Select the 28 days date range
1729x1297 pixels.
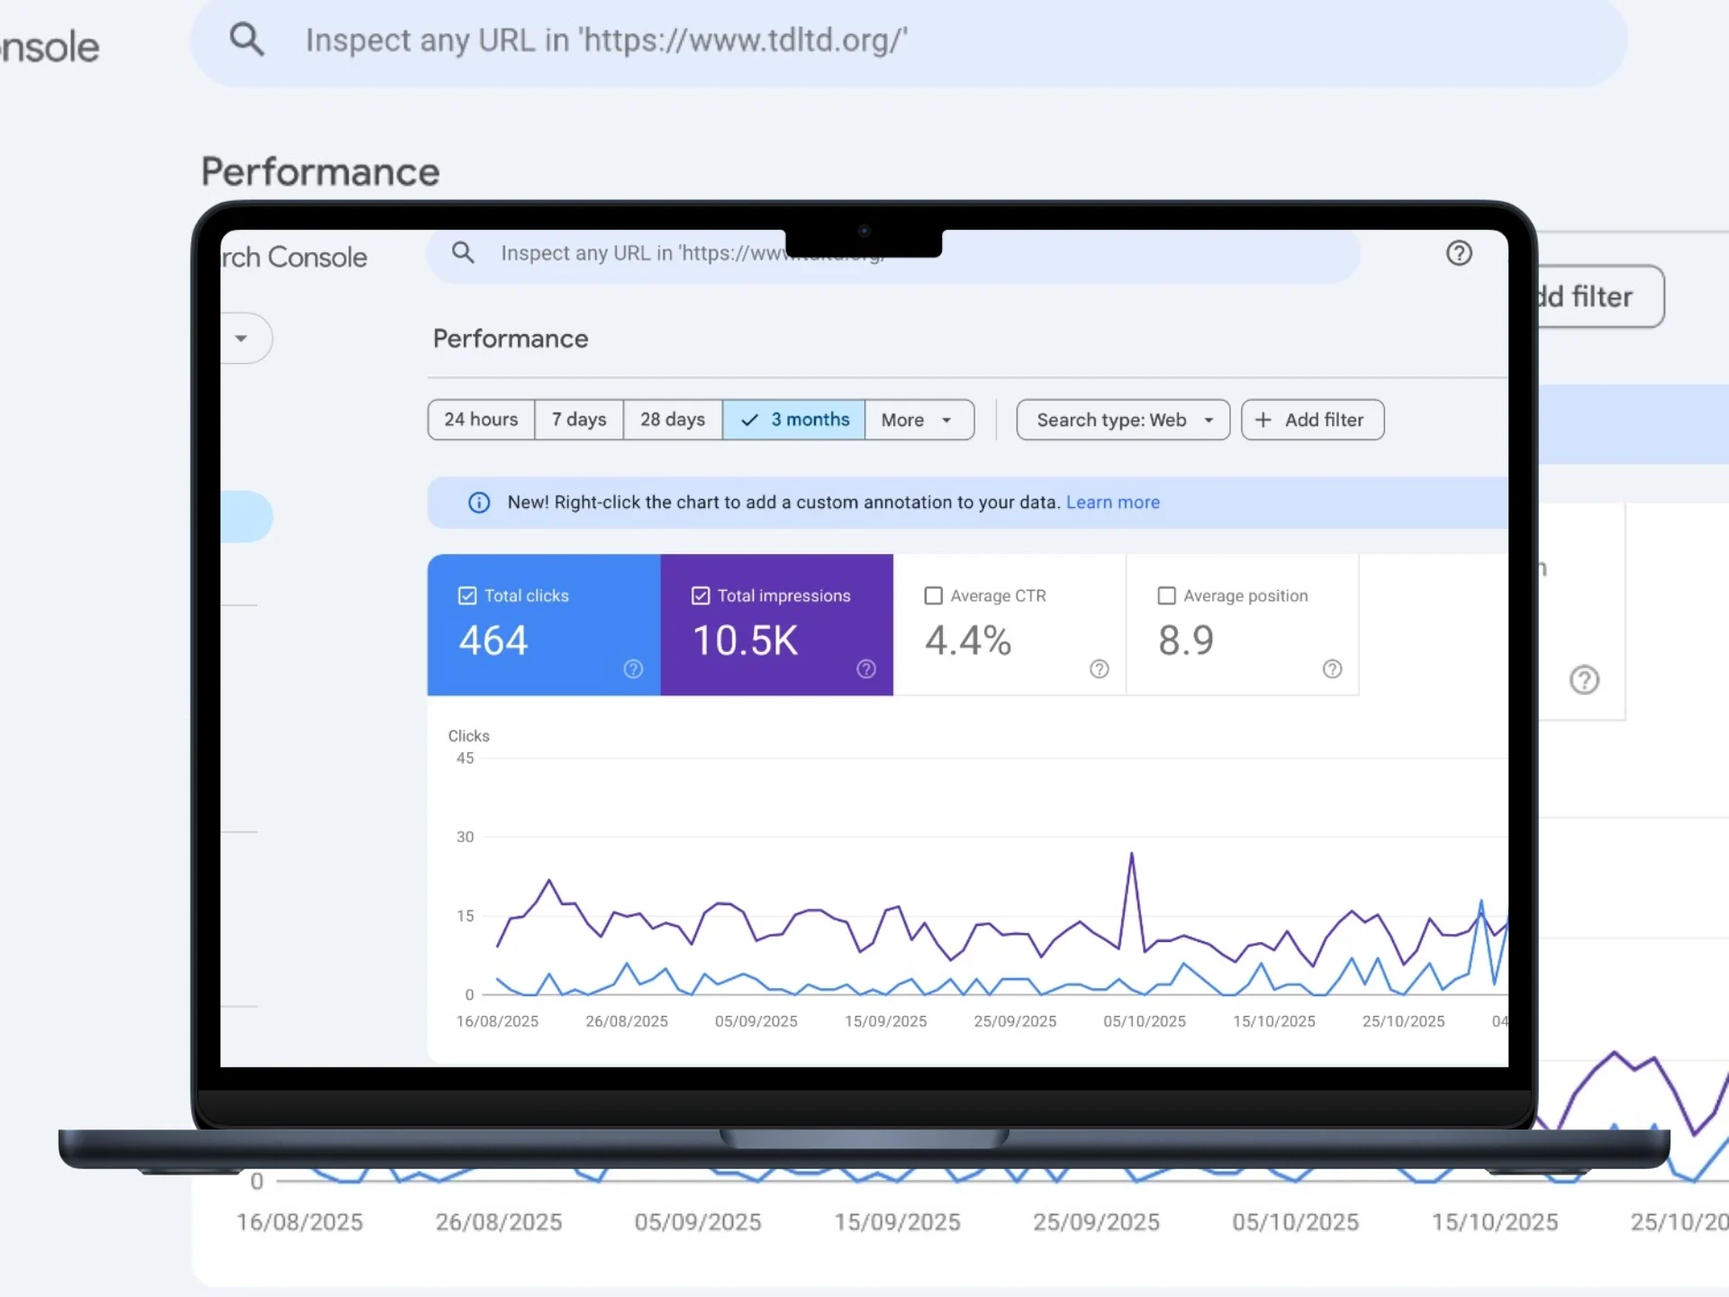point(673,420)
